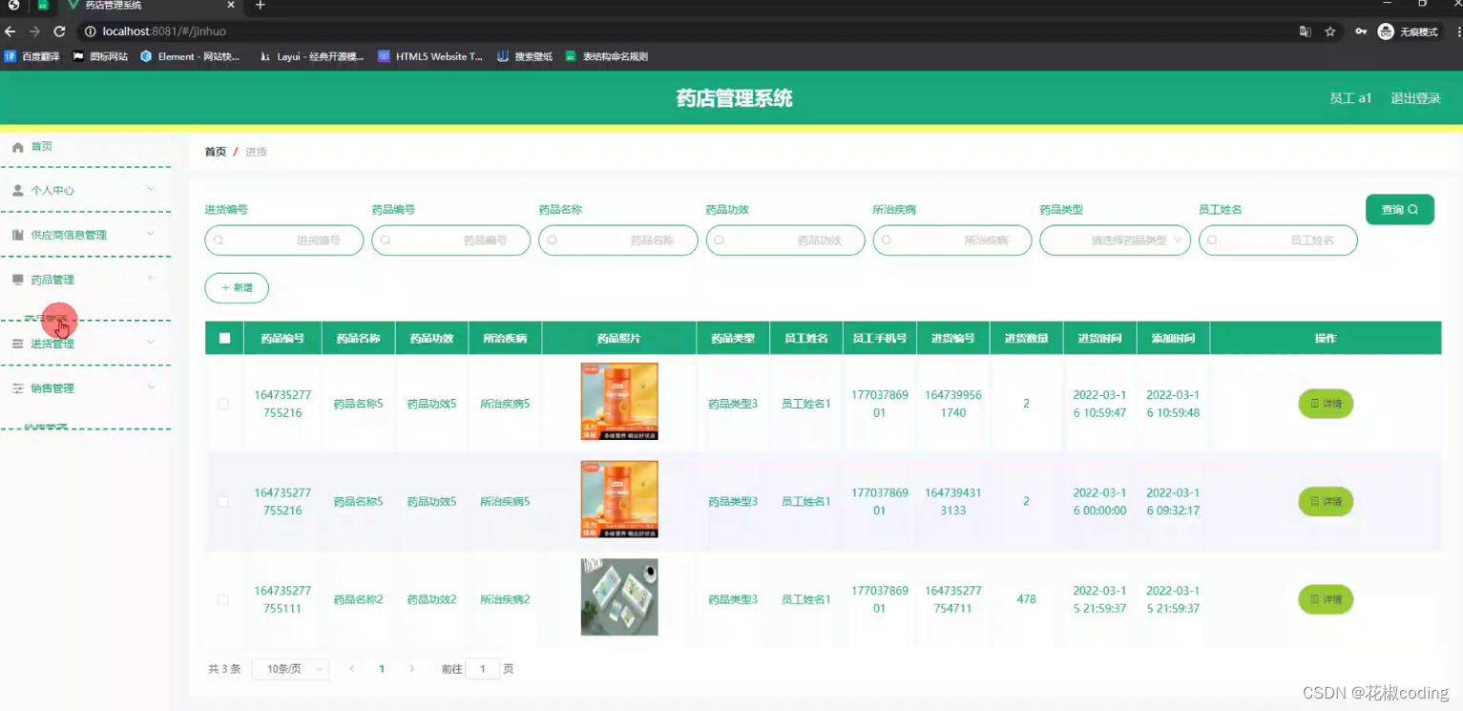Click the next page arrow in pagination
This screenshot has width=1463, height=711.
pos(411,669)
